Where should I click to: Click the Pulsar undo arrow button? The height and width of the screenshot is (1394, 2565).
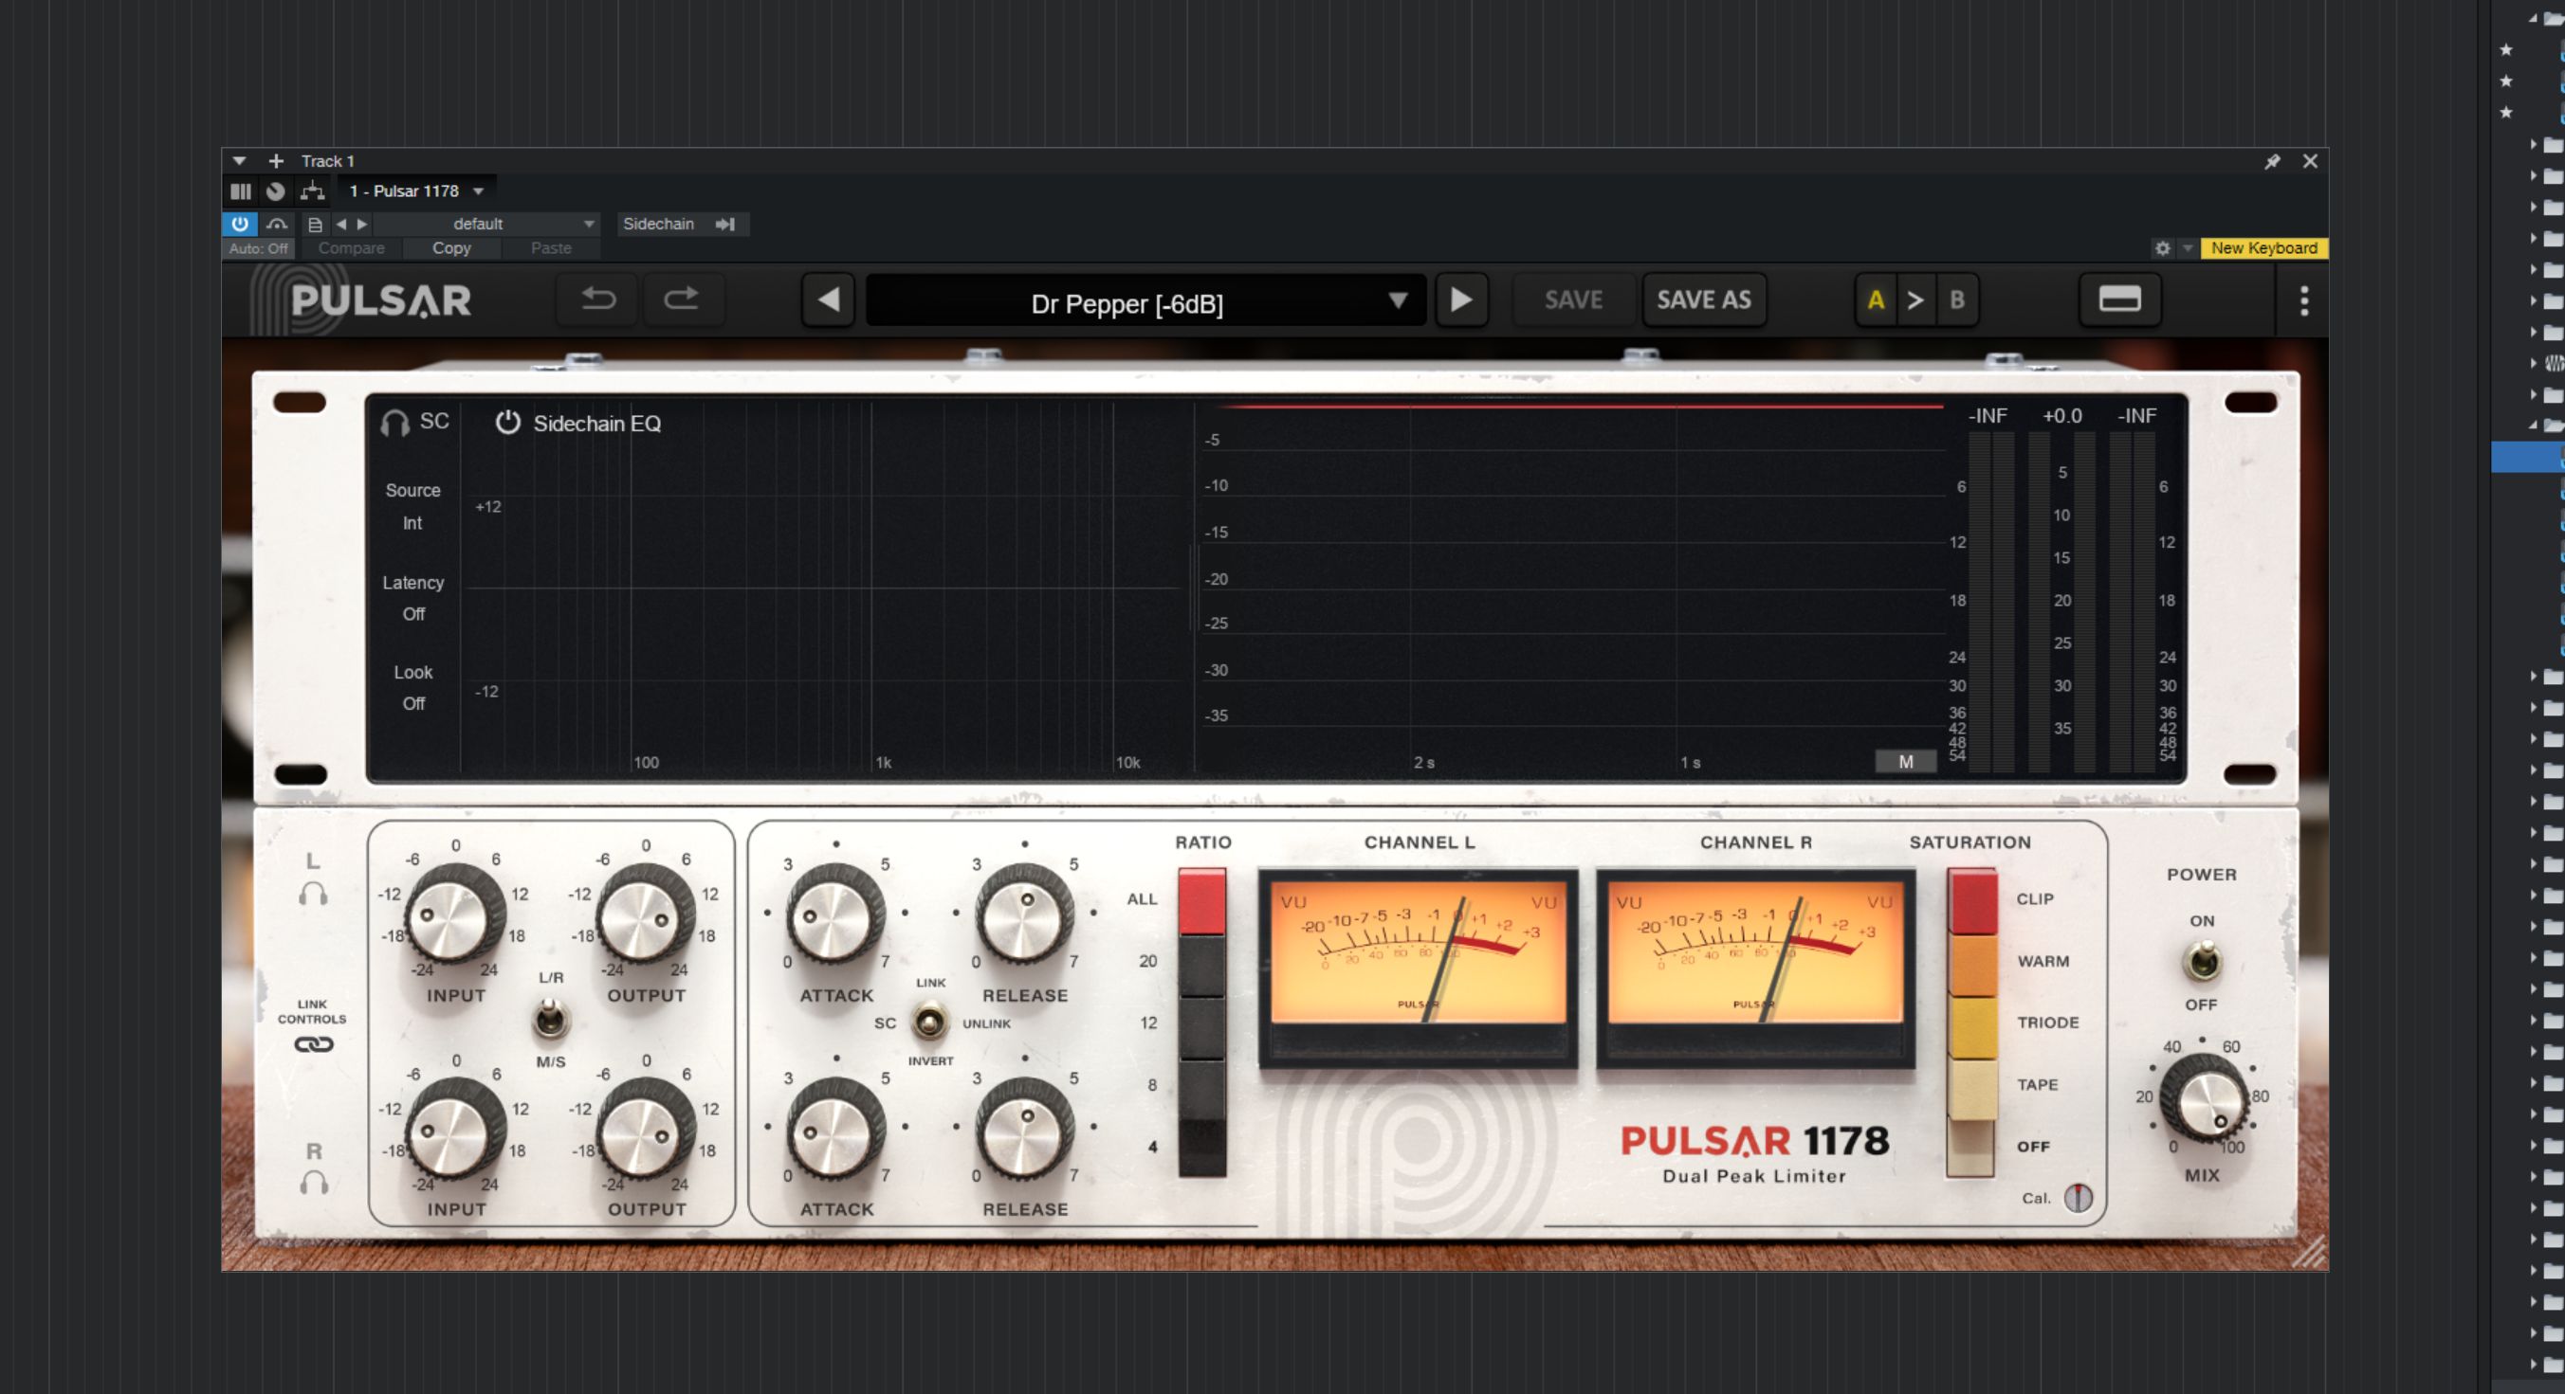(598, 299)
